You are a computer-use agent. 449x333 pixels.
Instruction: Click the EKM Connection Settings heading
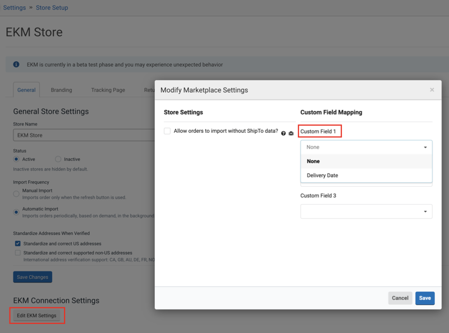[x=56, y=300]
